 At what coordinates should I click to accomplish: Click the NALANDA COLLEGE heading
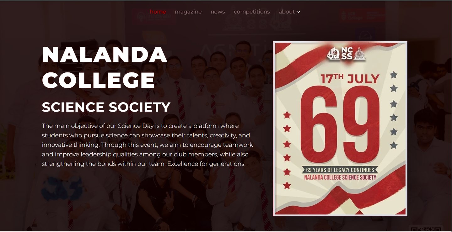pyautogui.click(x=105, y=67)
